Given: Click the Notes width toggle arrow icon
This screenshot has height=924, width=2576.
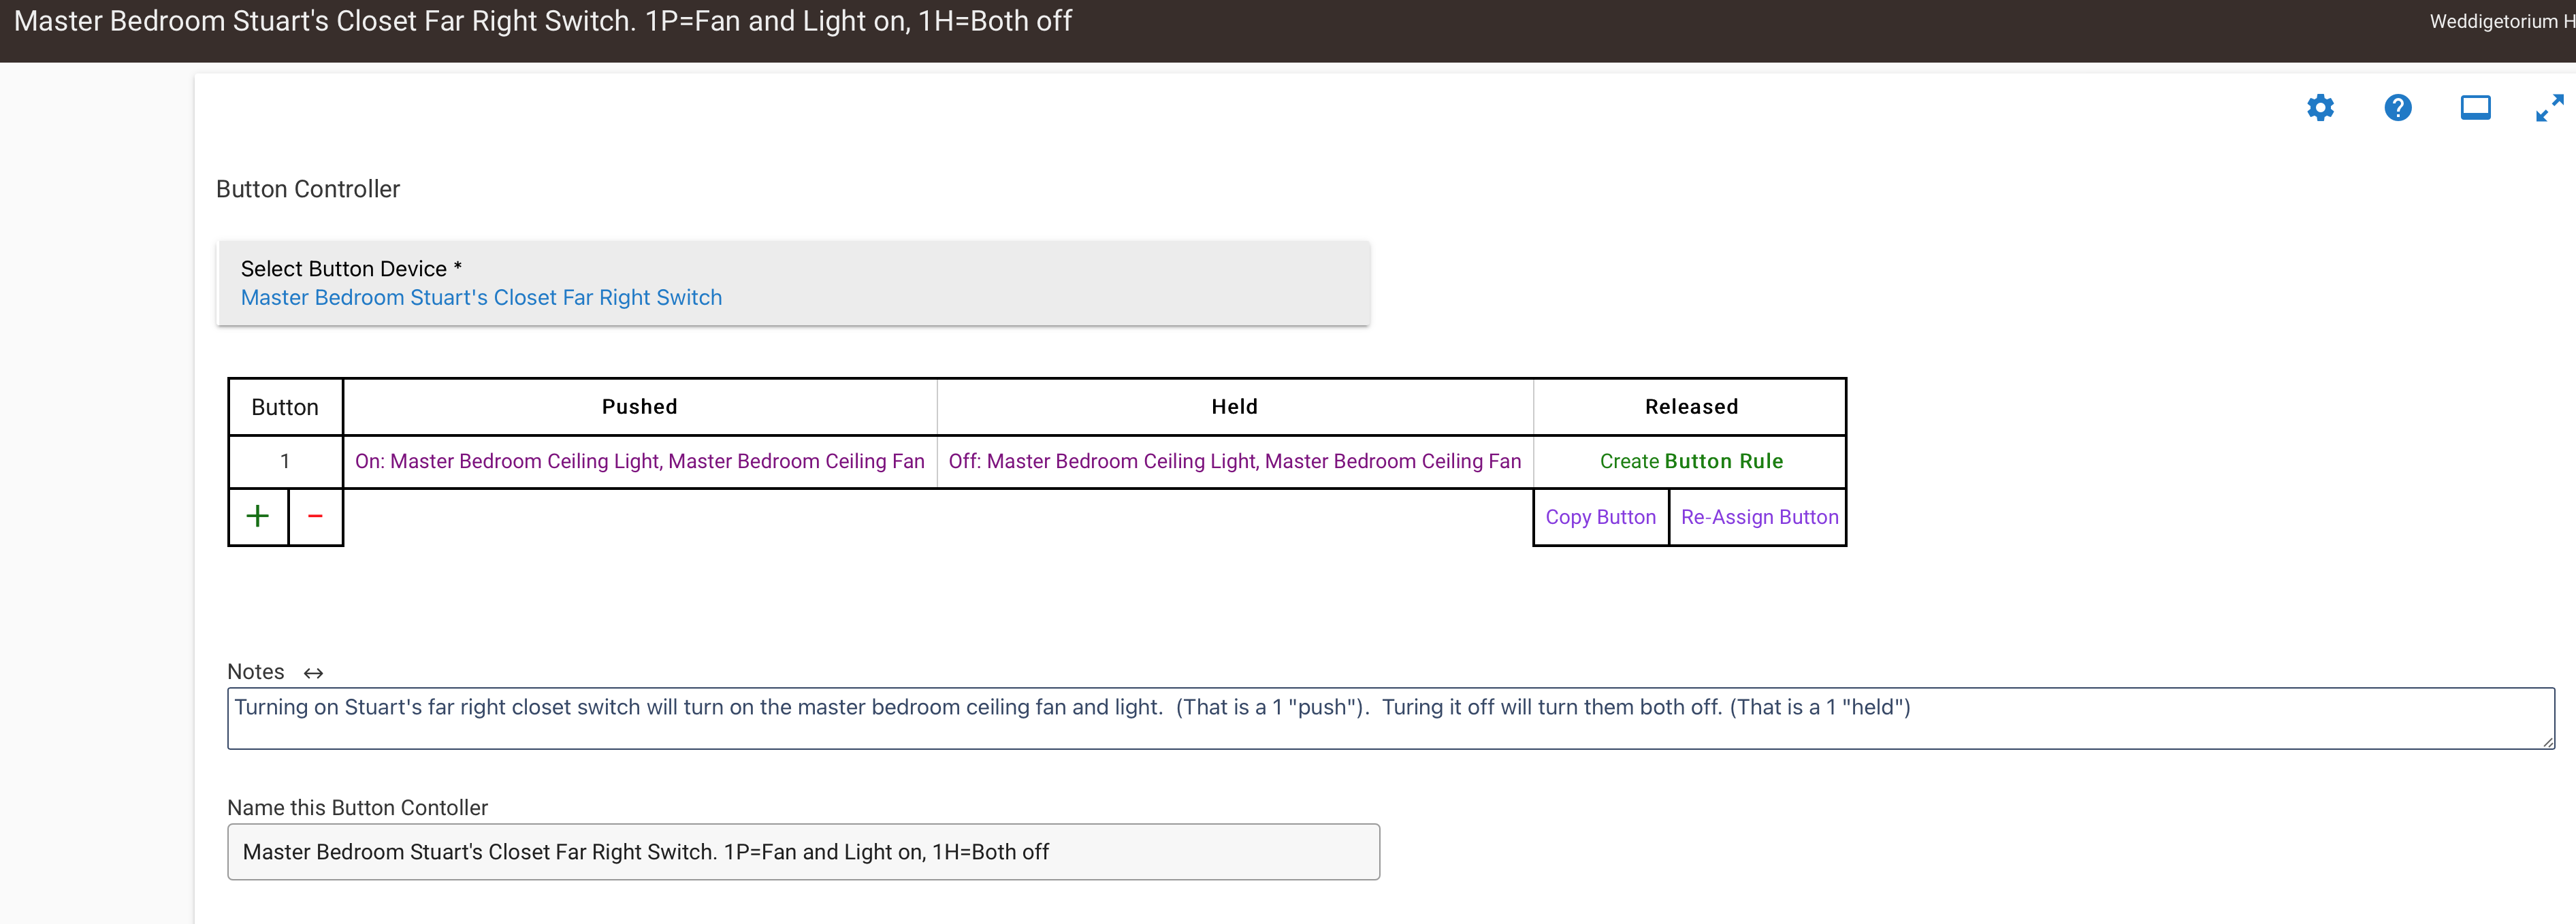Looking at the screenshot, I should point(313,673).
